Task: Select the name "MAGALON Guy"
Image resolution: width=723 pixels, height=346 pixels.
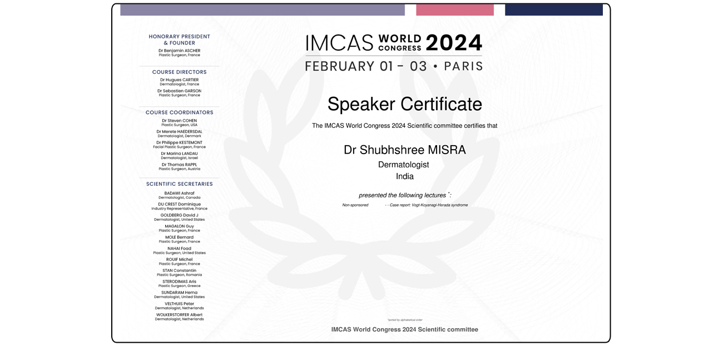Action: 179,226
